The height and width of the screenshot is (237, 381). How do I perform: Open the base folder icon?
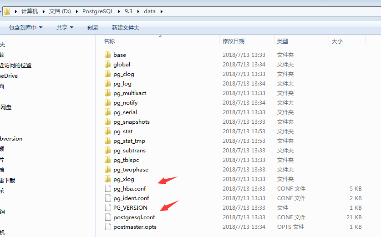[x=107, y=55]
